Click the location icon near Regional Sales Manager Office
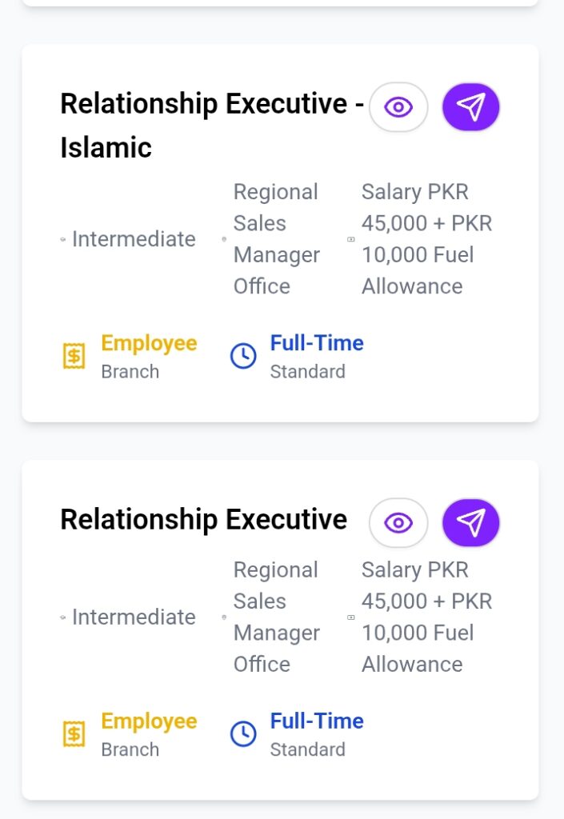The height and width of the screenshot is (819, 564). point(222,238)
